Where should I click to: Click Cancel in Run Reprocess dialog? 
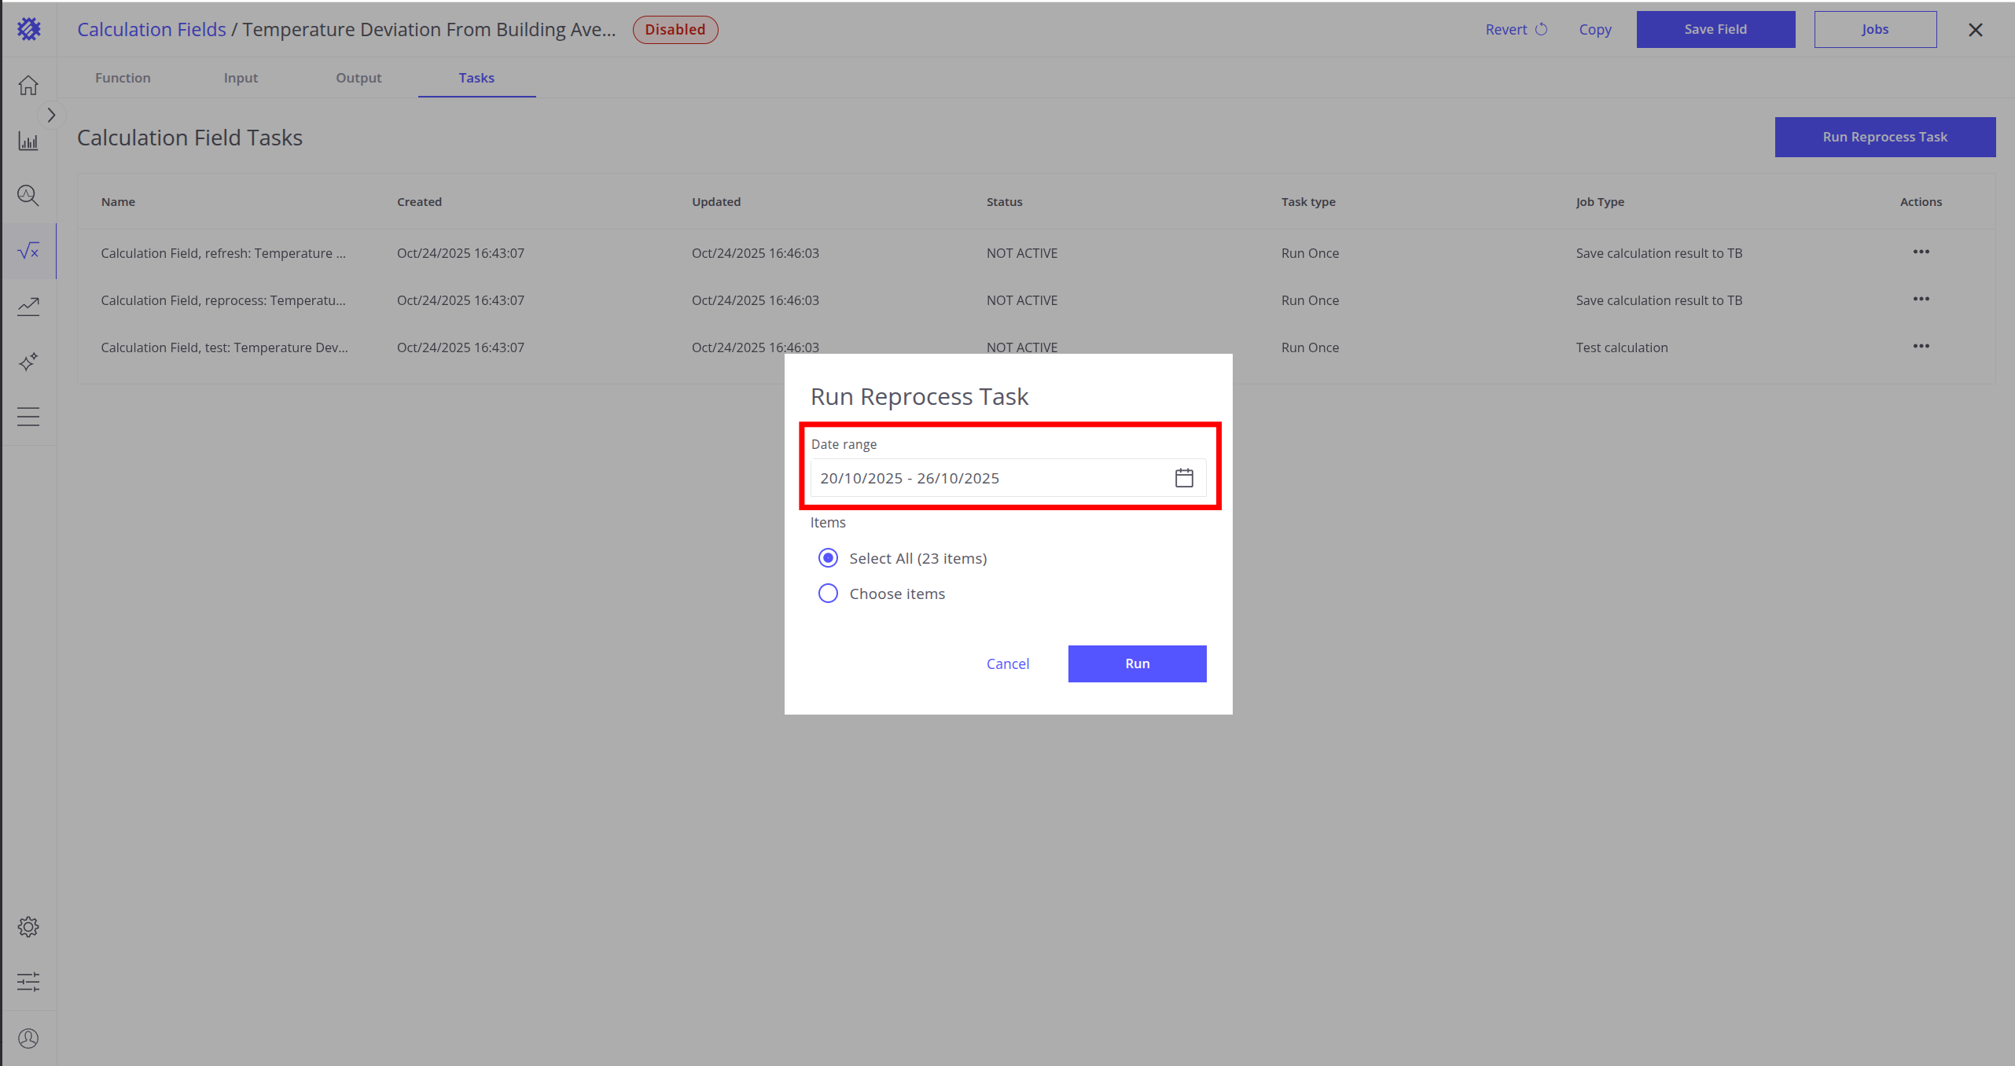[x=1007, y=663]
